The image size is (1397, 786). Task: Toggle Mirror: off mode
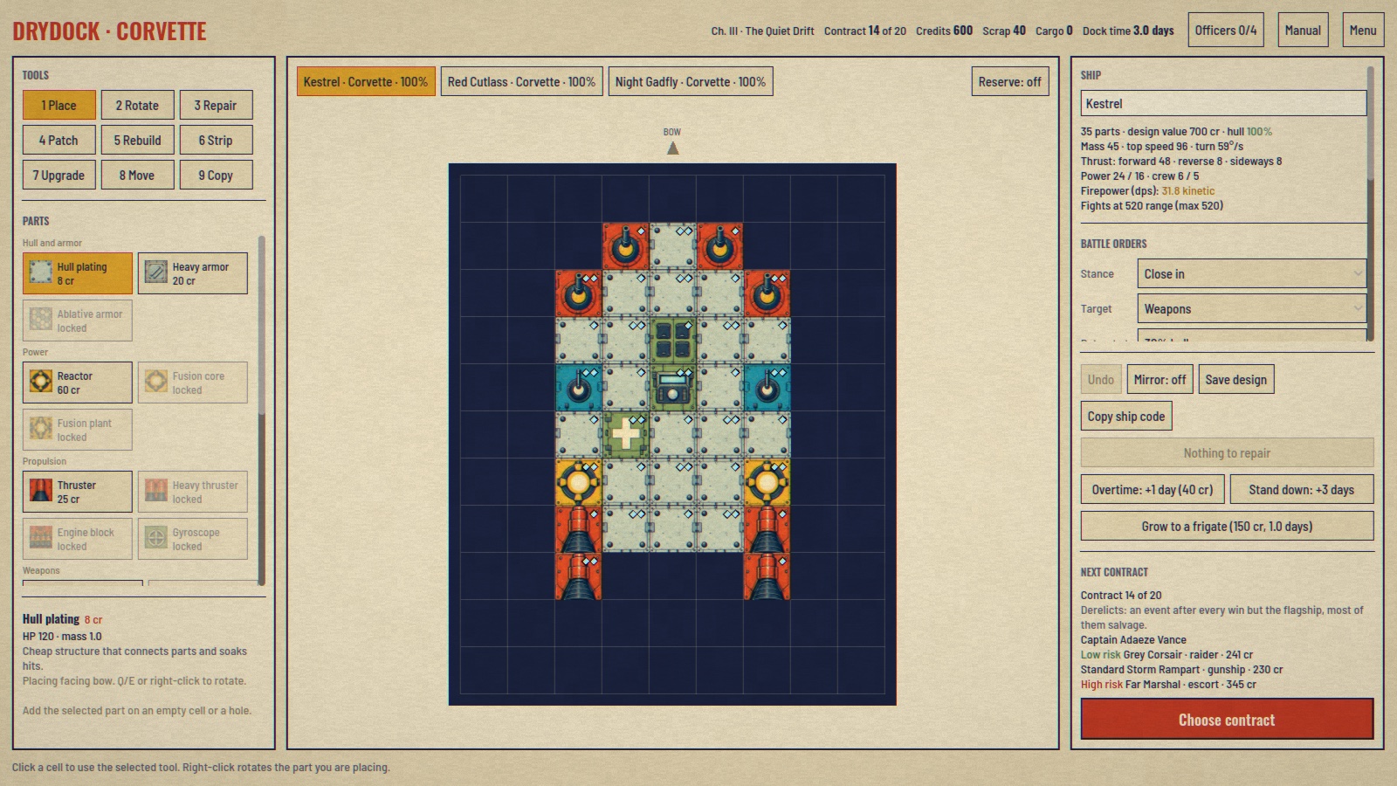(x=1160, y=379)
